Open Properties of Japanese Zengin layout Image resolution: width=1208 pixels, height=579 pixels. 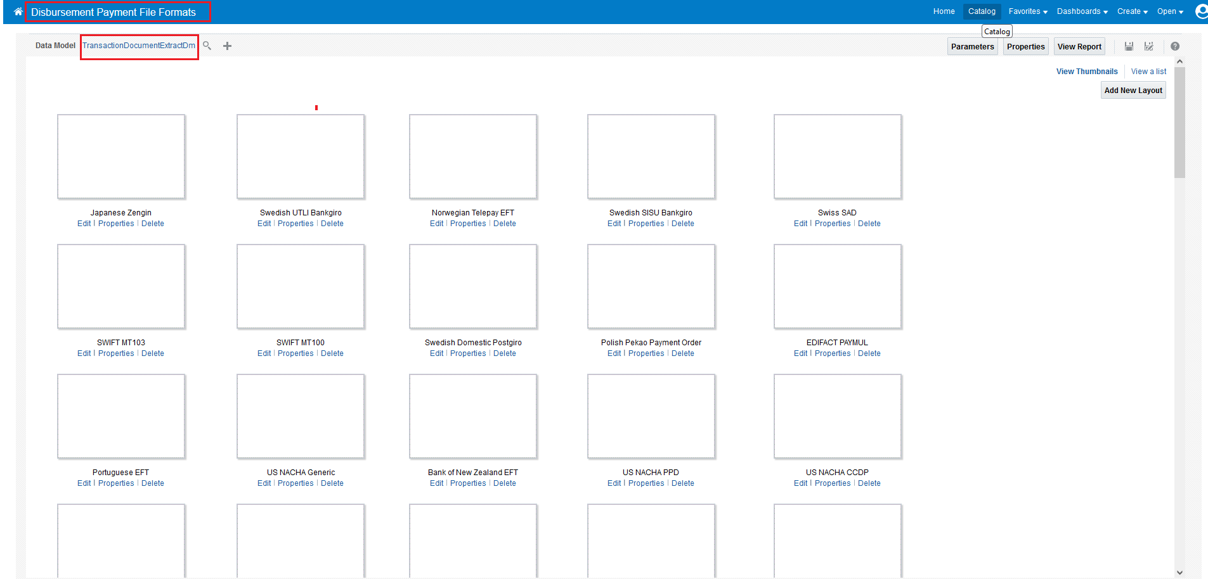[116, 224]
